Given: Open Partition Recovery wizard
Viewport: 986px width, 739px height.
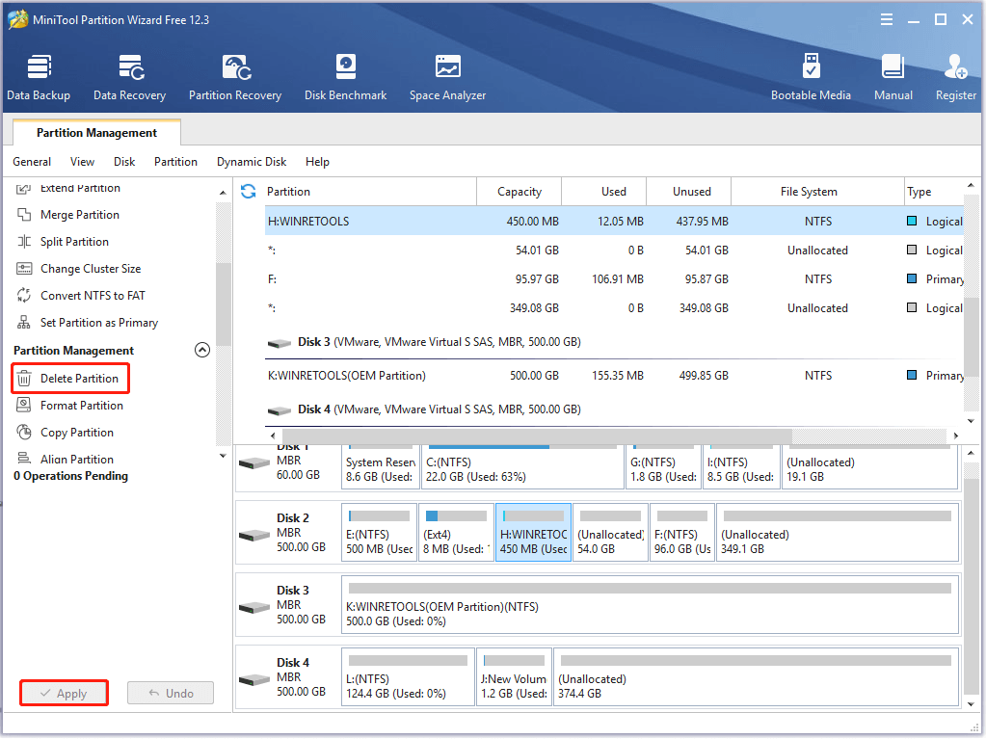Looking at the screenshot, I should 235,77.
